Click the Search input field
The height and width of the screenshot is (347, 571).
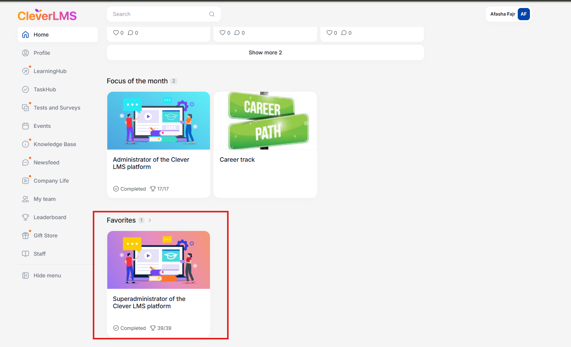click(164, 14)
